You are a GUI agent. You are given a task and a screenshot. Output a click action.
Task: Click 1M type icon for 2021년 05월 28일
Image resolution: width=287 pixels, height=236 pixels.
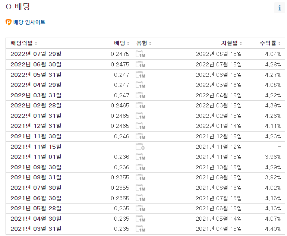click(x=141, y=208)
